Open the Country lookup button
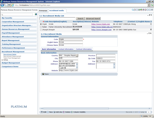Viewport: 154px width, 118px height. pos(77,56)
